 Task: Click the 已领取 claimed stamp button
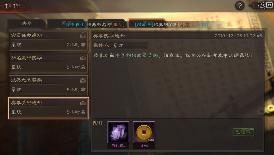[x=243, y=132]
